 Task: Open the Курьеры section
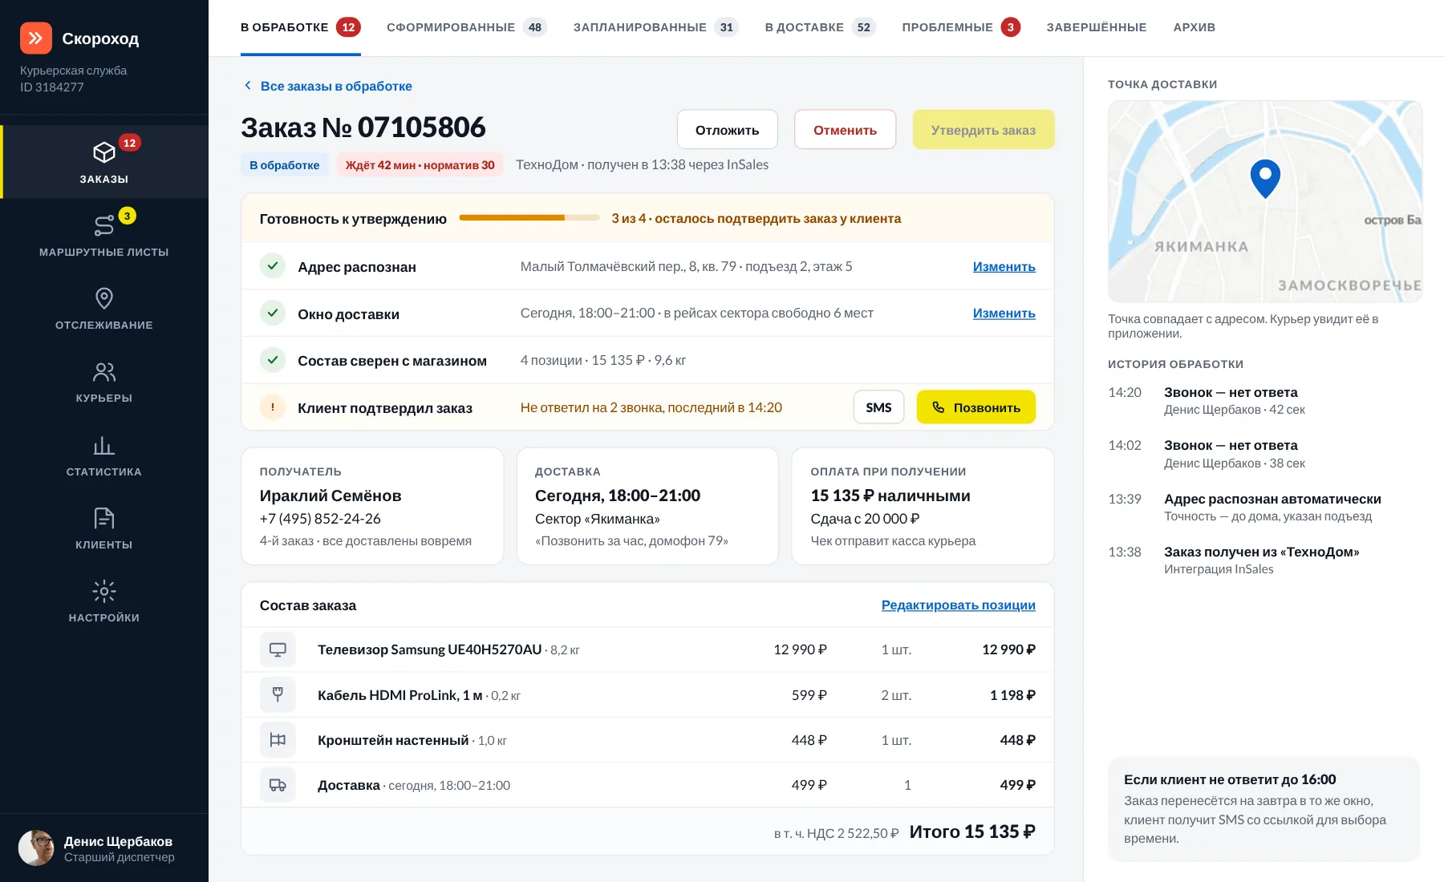[104, 382]
